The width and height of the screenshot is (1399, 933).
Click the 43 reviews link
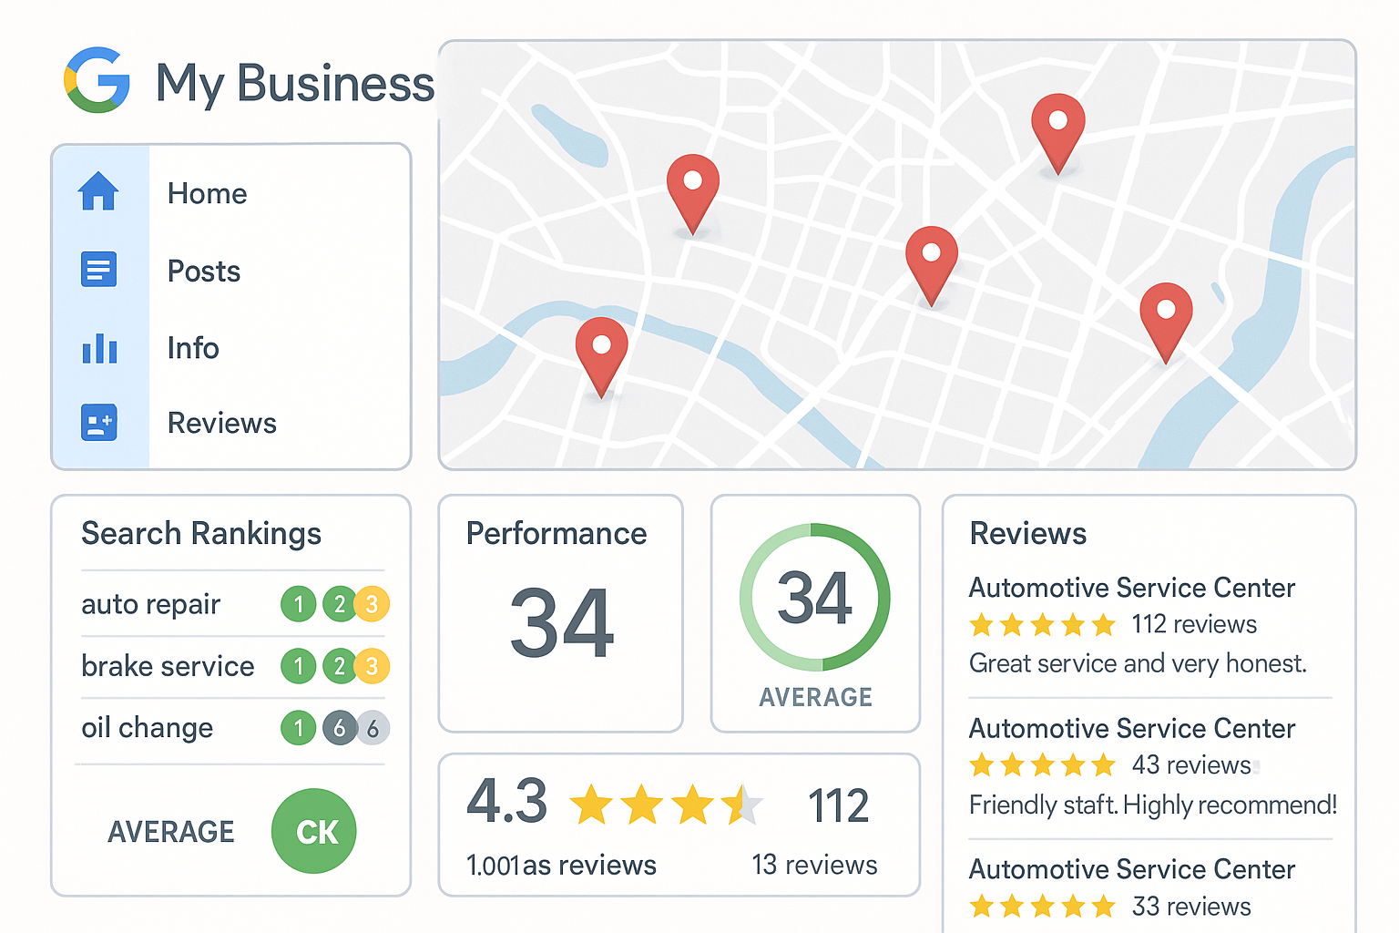[x=1192, y=764]
